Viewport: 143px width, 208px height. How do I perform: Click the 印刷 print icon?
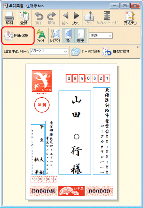(9, 18)
